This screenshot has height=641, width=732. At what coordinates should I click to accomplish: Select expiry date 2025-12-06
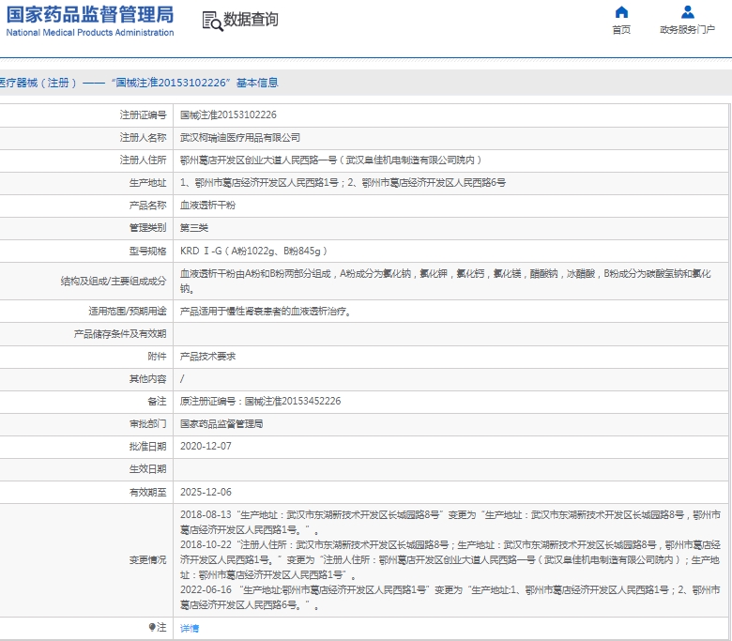206,492
